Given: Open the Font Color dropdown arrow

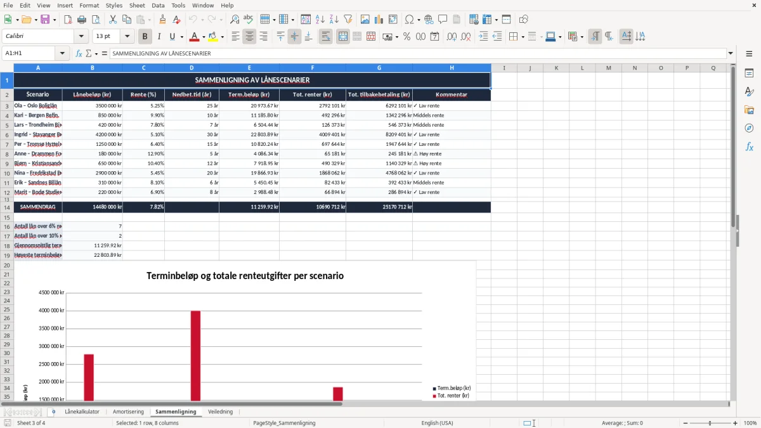Looking at the screenshot, I should click(204, 37).
